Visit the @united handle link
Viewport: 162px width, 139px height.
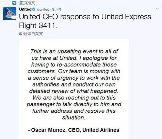coord(43,9)
